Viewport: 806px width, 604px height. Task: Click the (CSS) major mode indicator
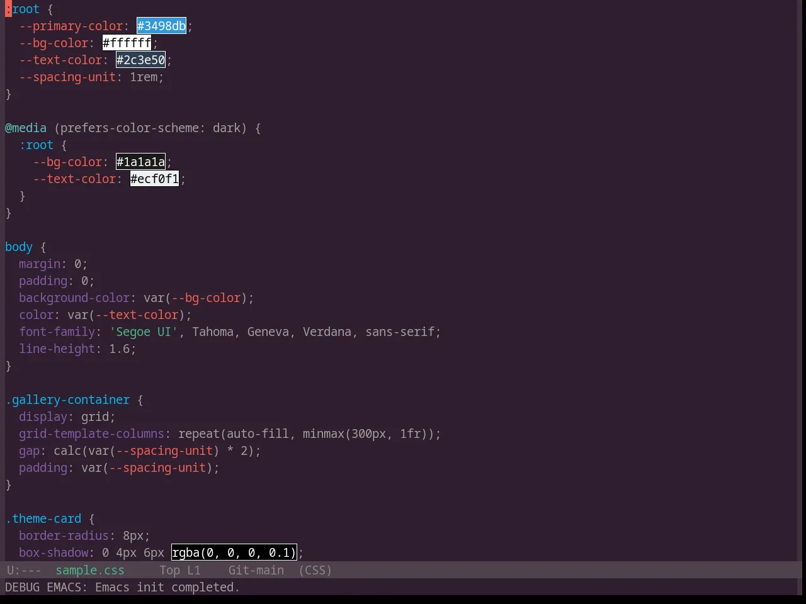[315, 570]
